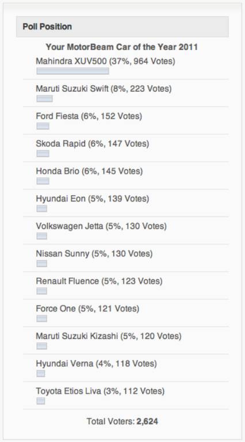Click the Toyota Etios Liva vote bar
This screenshot has height=442, width=245.
click(41, 401)
